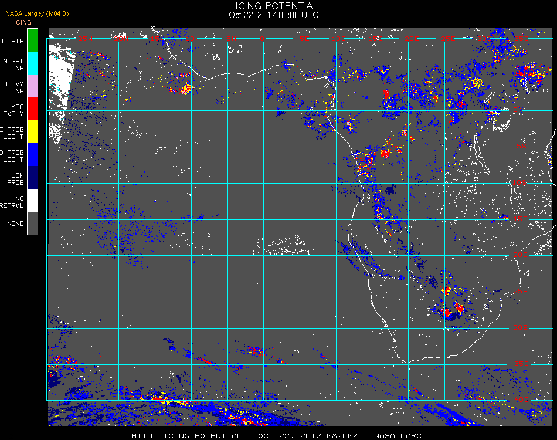Click the '35S' latitude label
This screenshot has height=440, width=557.
(522, 364)
